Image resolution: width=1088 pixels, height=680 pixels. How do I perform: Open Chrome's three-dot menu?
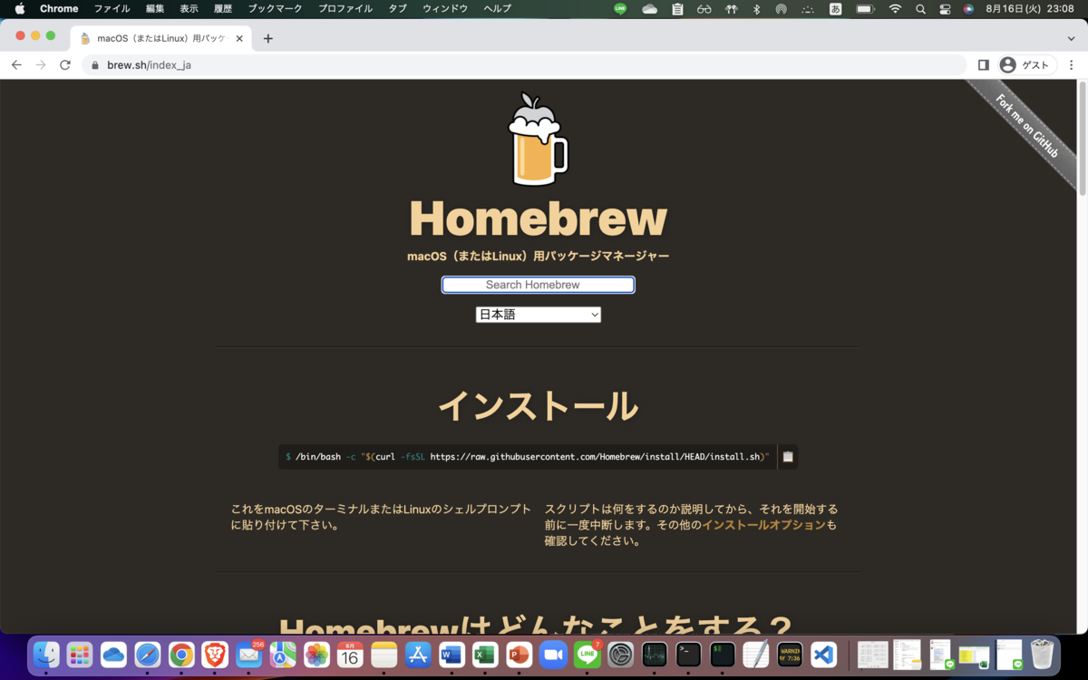click(1071, 64)
